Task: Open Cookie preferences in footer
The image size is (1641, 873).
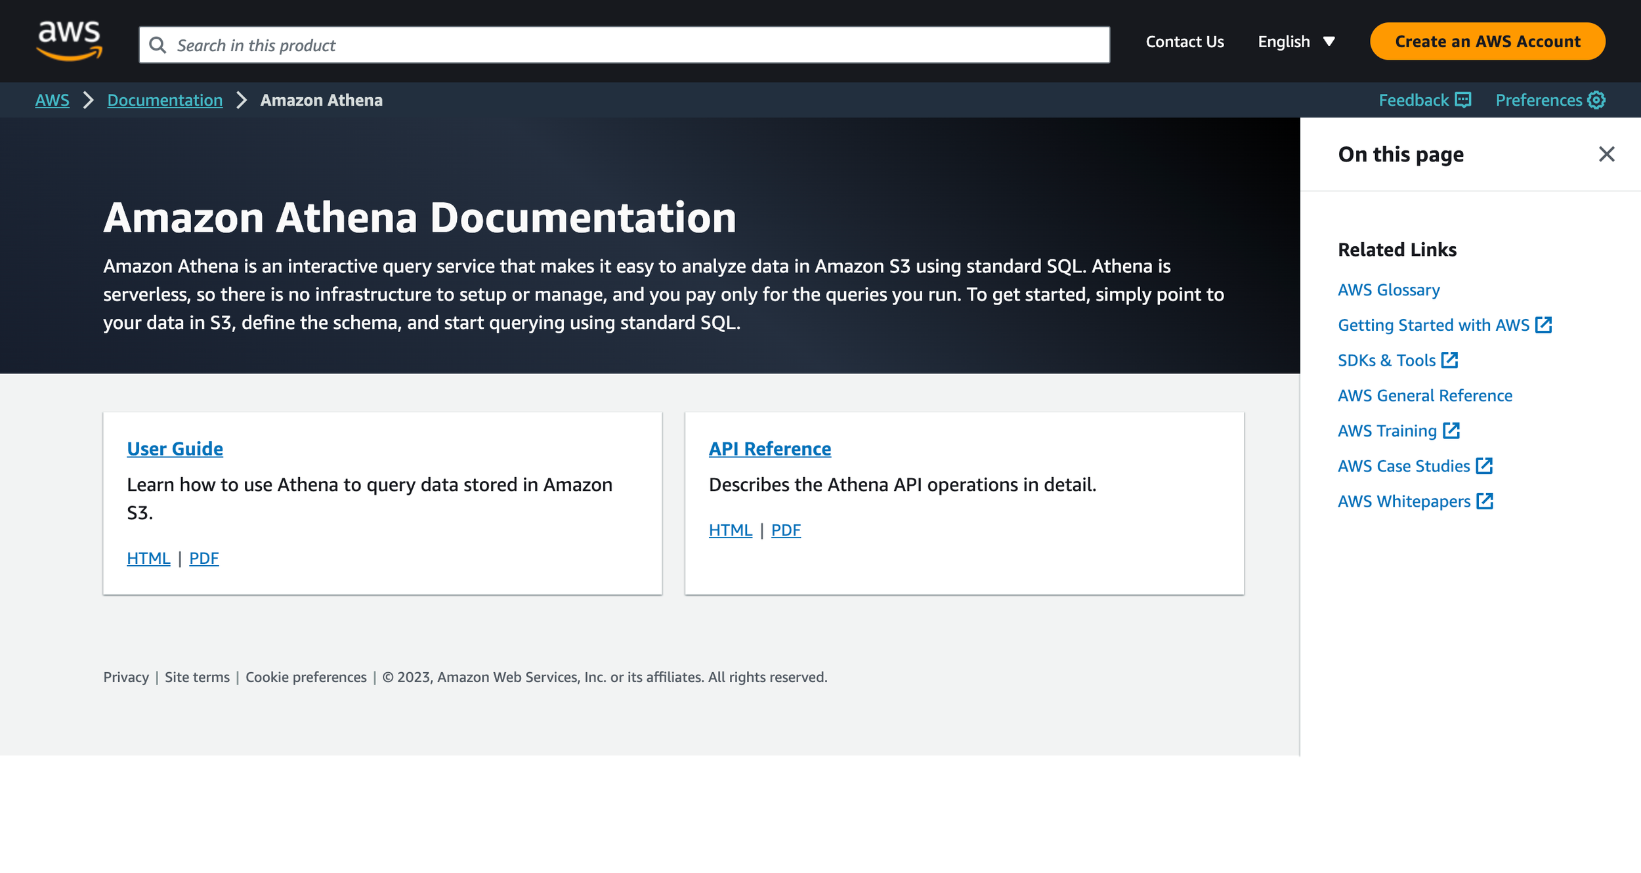Action: (x=306, y=677)
